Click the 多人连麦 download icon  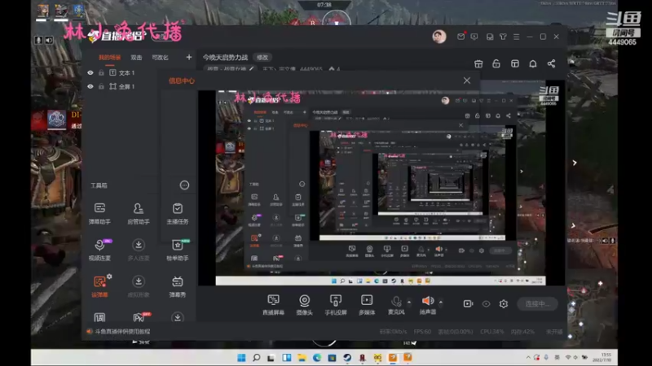coord(139,245)
